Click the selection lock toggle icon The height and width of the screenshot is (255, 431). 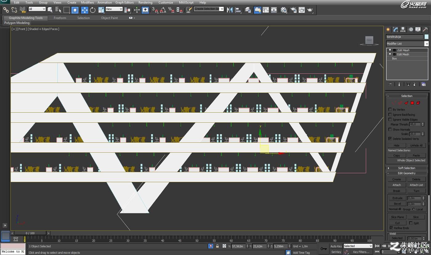tap(217, 246)
